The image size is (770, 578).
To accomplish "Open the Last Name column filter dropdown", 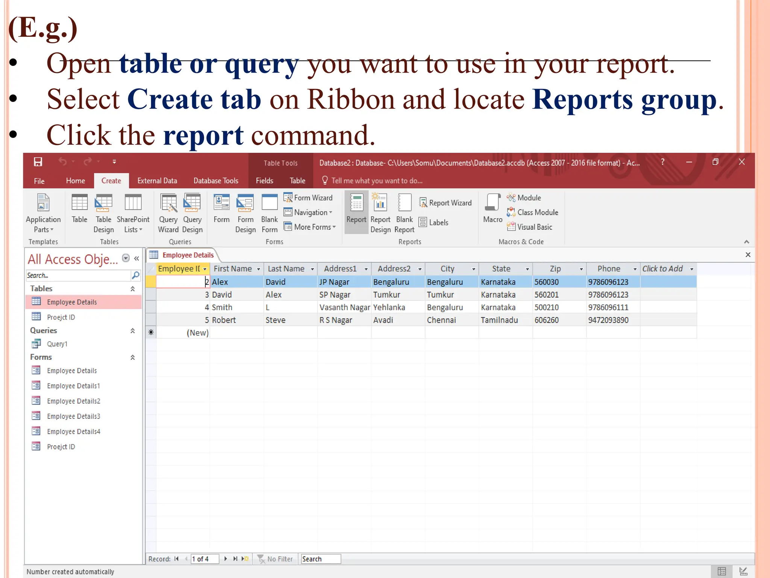I will coord(312,269).
